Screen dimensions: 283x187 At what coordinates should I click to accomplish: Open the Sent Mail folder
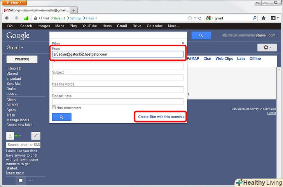tap(14, 84)
